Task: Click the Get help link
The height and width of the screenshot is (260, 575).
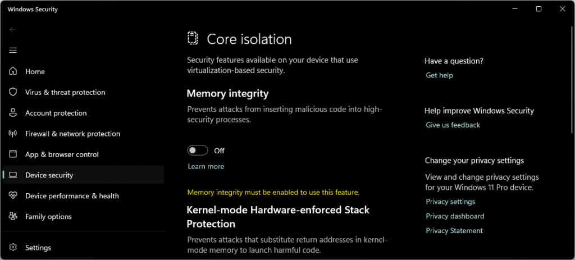Action: [439, 75]
